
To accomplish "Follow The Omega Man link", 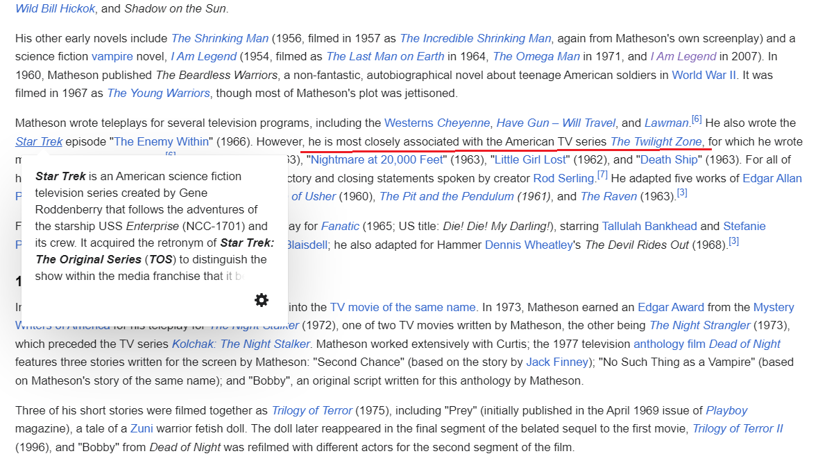I will (536, 56).
